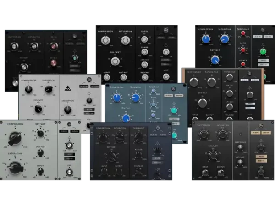Click Output knob on light grey plugin
This screenshot has height=206, width=275.
click(x=40, y=153)
